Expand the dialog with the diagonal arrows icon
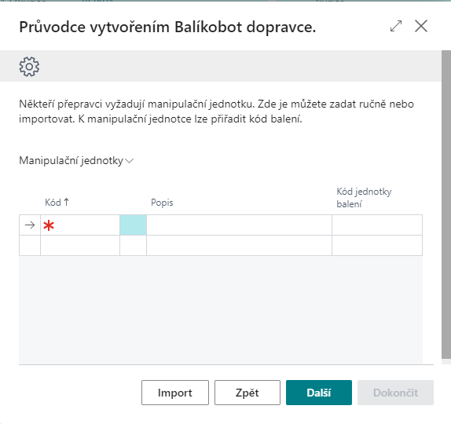This screenshot has height=424, width=451. 396,26
